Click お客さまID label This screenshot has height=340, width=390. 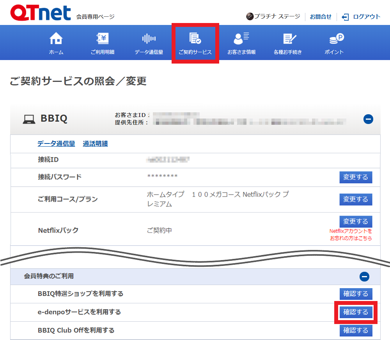click(x=132, y=115)
